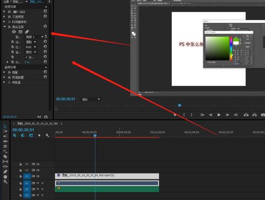Collapse the audio effects section header arrow

[46, 67]
